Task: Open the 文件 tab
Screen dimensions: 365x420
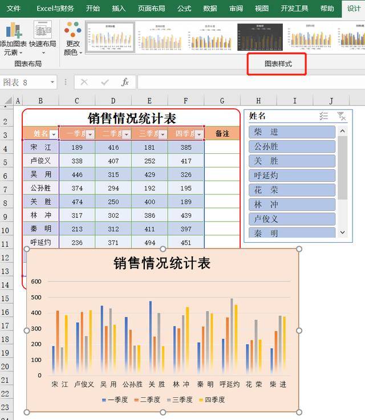Action: pyautogui.click(x=13, y=9)
